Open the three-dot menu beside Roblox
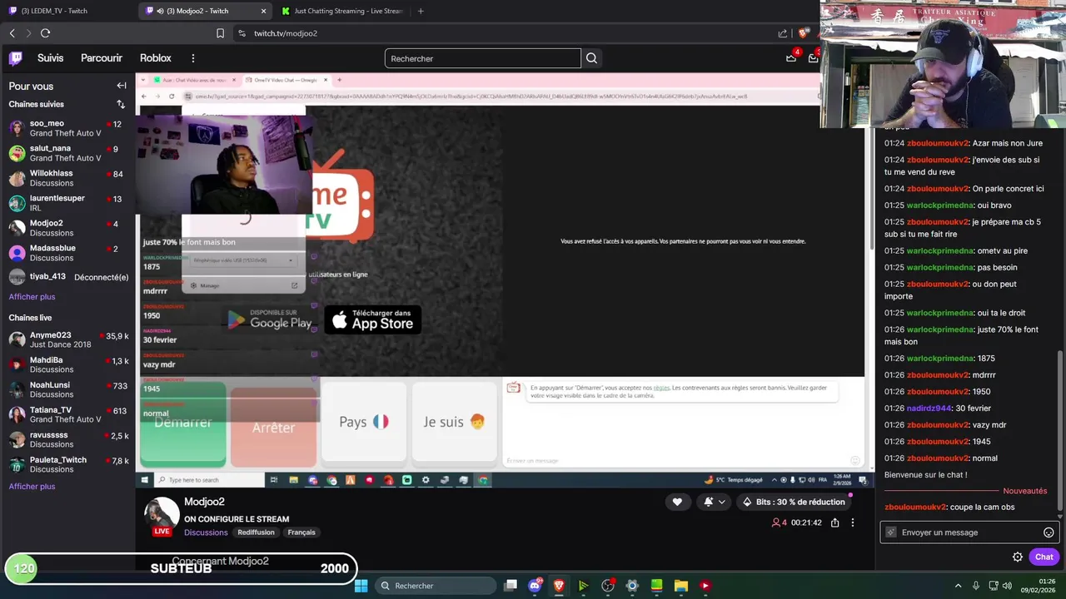 (192, 58)
